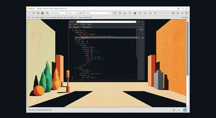Click into the first toolbar text field
This screenshot has height=118, width=216.
click(x=61, y=13)
